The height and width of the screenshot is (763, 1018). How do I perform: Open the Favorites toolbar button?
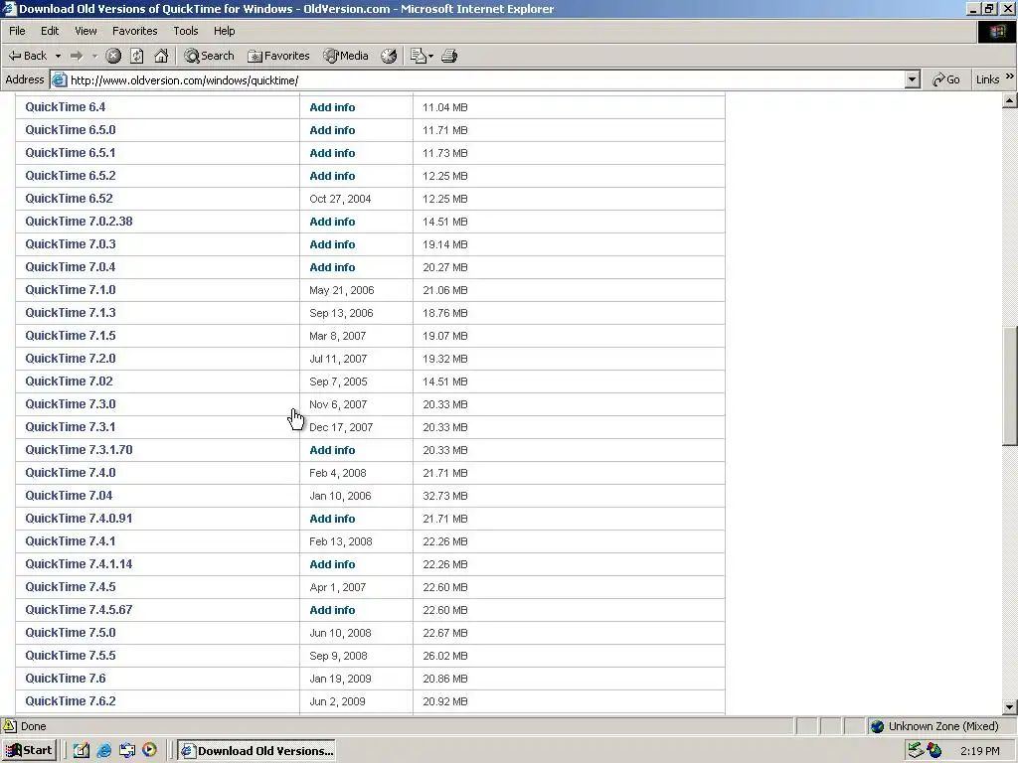[x=278, y=56]
